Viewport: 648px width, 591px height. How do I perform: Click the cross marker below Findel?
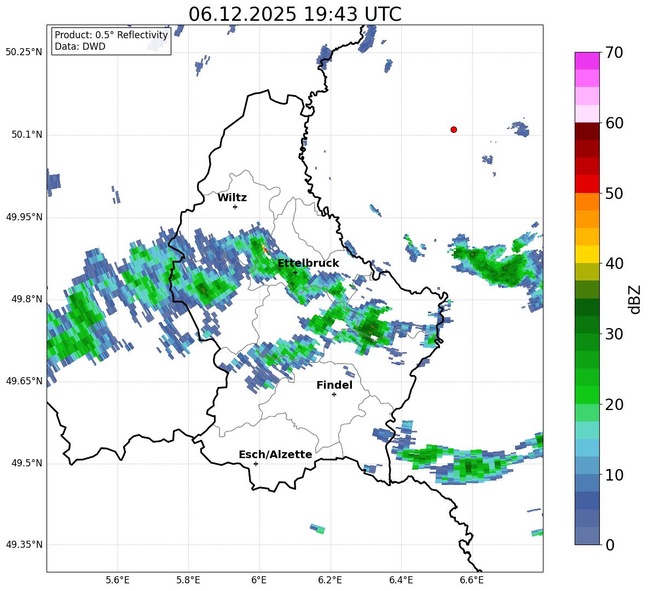334,395
